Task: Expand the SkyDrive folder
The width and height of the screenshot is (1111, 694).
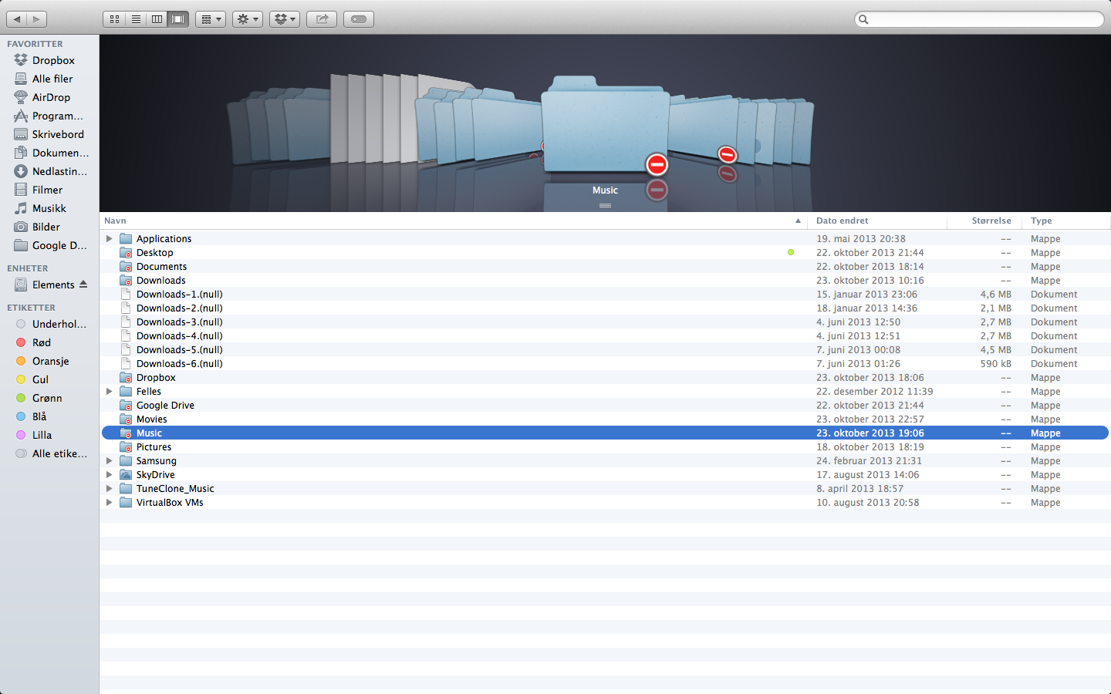Action: point(110,475)
